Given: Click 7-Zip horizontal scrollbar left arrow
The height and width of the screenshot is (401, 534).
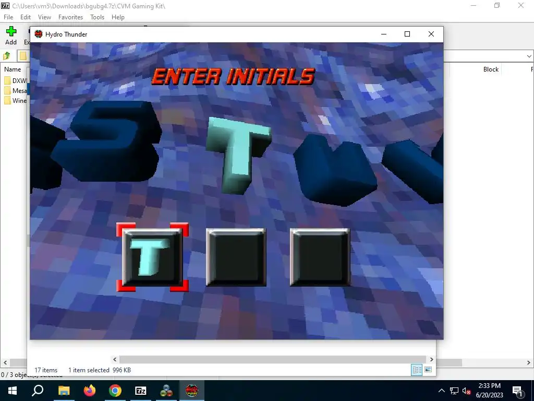Looking at the screenshot, I should pyautogui.click(x=5, y=362).
